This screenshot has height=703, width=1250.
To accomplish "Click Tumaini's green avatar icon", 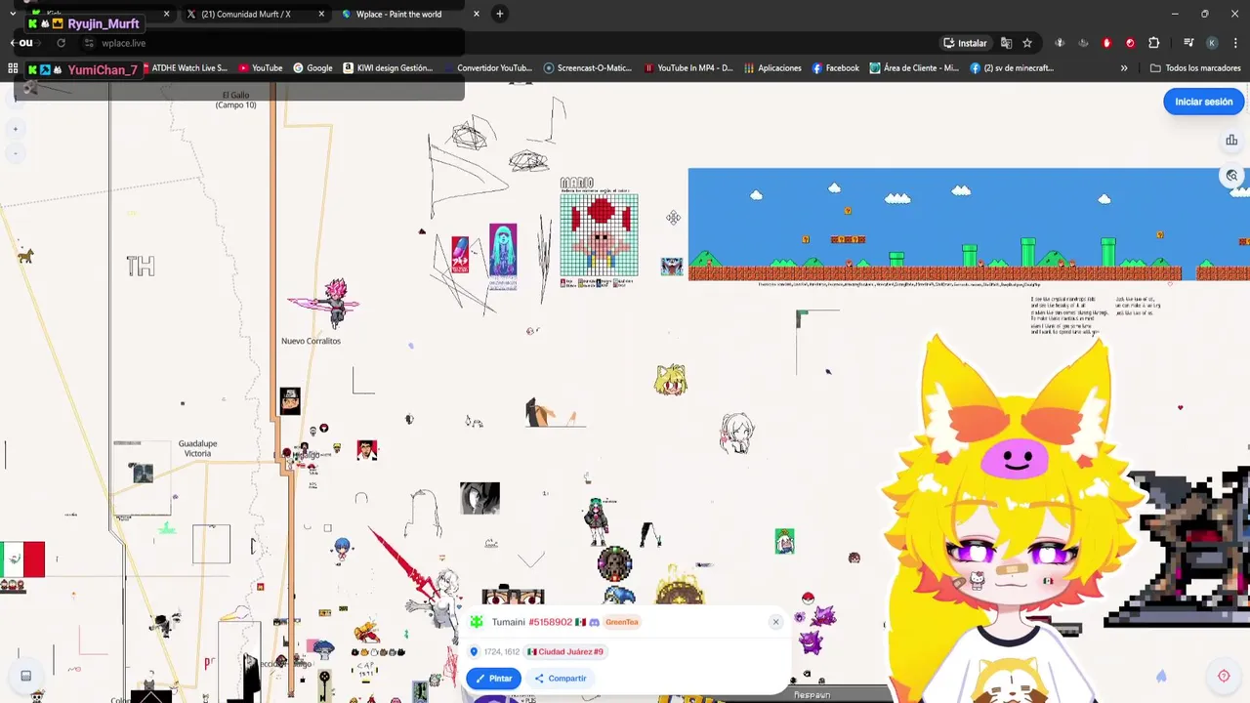I will pos(477,622).
